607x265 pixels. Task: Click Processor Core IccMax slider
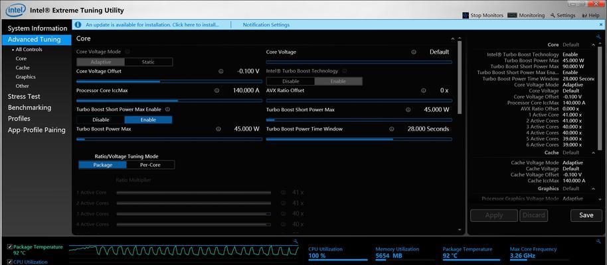[x=169, y=101]
